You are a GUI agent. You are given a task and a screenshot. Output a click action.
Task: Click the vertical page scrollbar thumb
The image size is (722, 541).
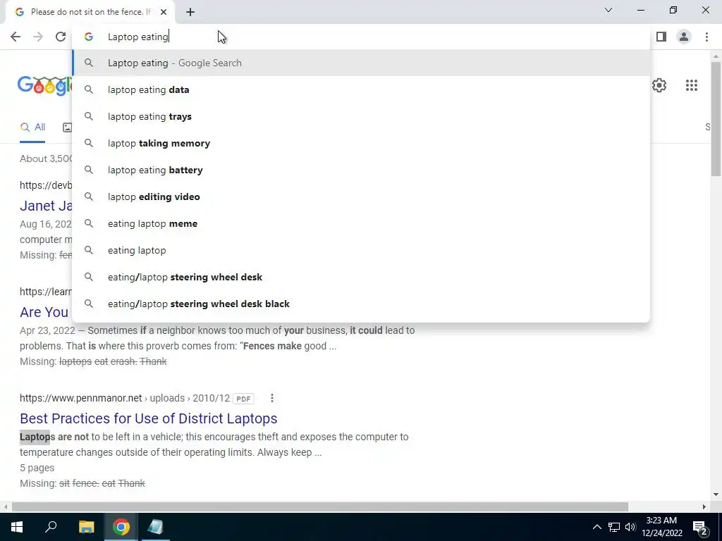[715, 118]
